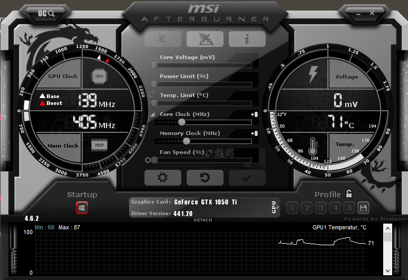Click the monitor graph scrollbar thumb
This screenshot has height=280, width=408.
387,237
